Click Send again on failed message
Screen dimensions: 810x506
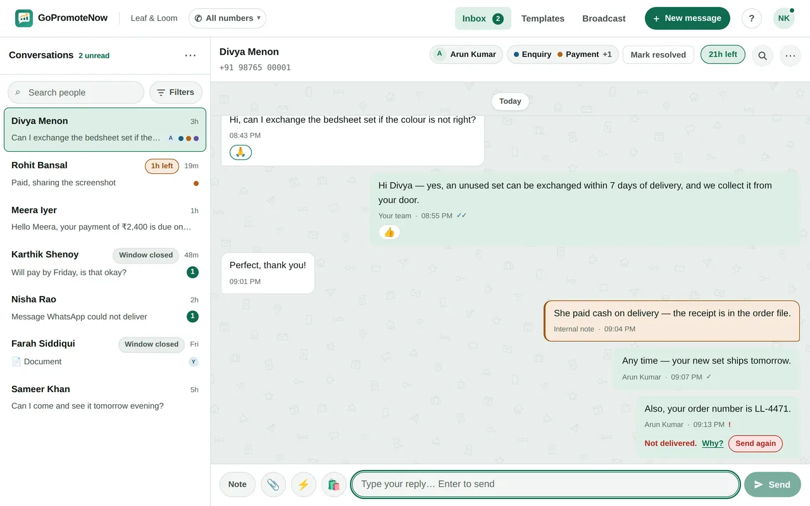pos(756,443)
